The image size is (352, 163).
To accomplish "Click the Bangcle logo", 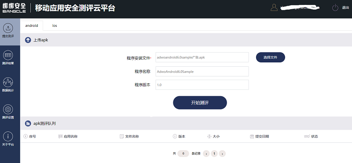I will (x=14, y=8).
